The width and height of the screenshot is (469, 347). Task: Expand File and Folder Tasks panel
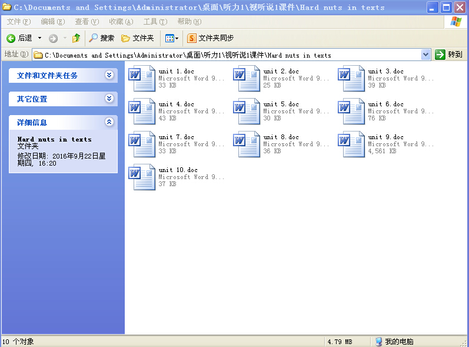pos(109,75)
